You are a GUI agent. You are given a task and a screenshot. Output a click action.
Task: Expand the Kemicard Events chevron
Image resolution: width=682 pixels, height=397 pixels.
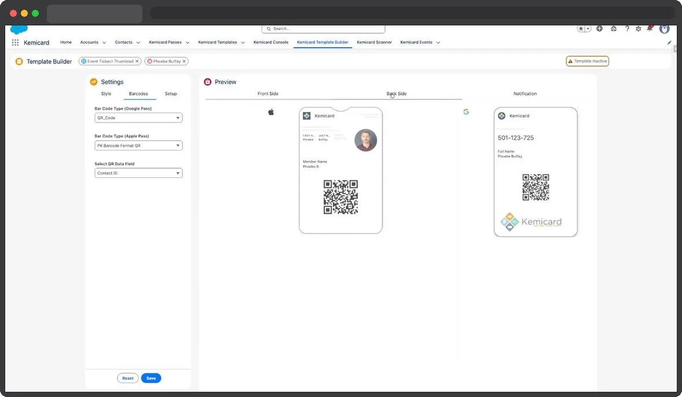pyautogui.click(x=438, y=43)
